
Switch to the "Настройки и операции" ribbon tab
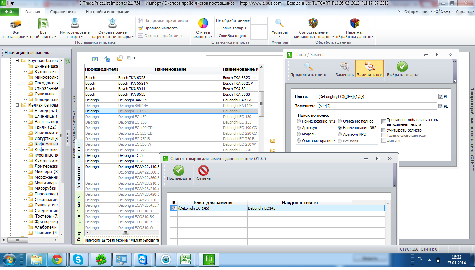107,12
